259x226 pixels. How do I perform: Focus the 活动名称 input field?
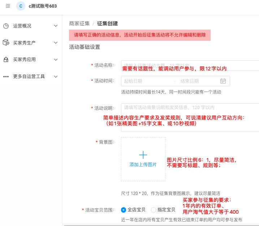(x=190, y=65)
